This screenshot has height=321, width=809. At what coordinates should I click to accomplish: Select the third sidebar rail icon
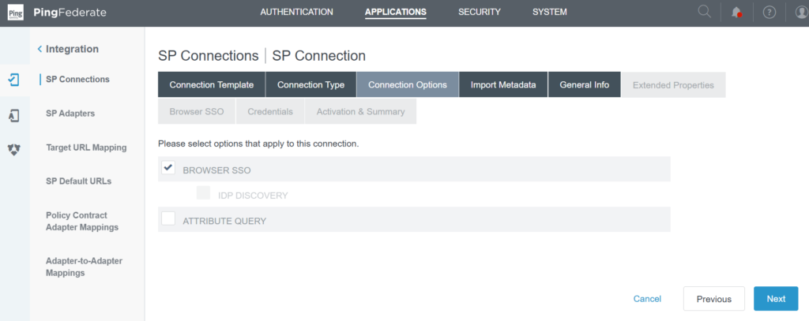click(14, 149)
